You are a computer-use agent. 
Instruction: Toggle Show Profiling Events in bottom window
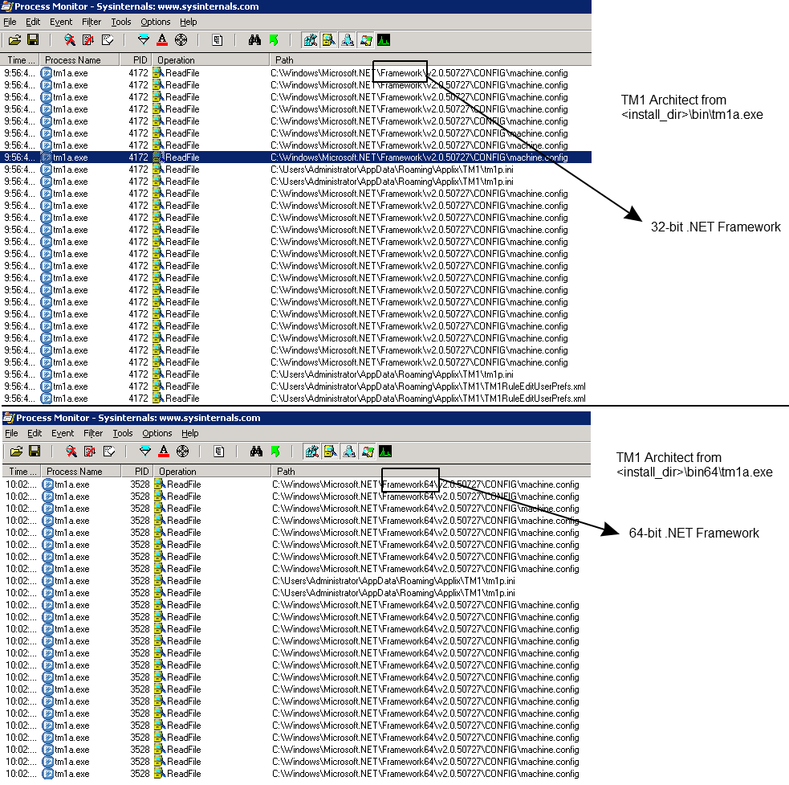tap(385, 452)
